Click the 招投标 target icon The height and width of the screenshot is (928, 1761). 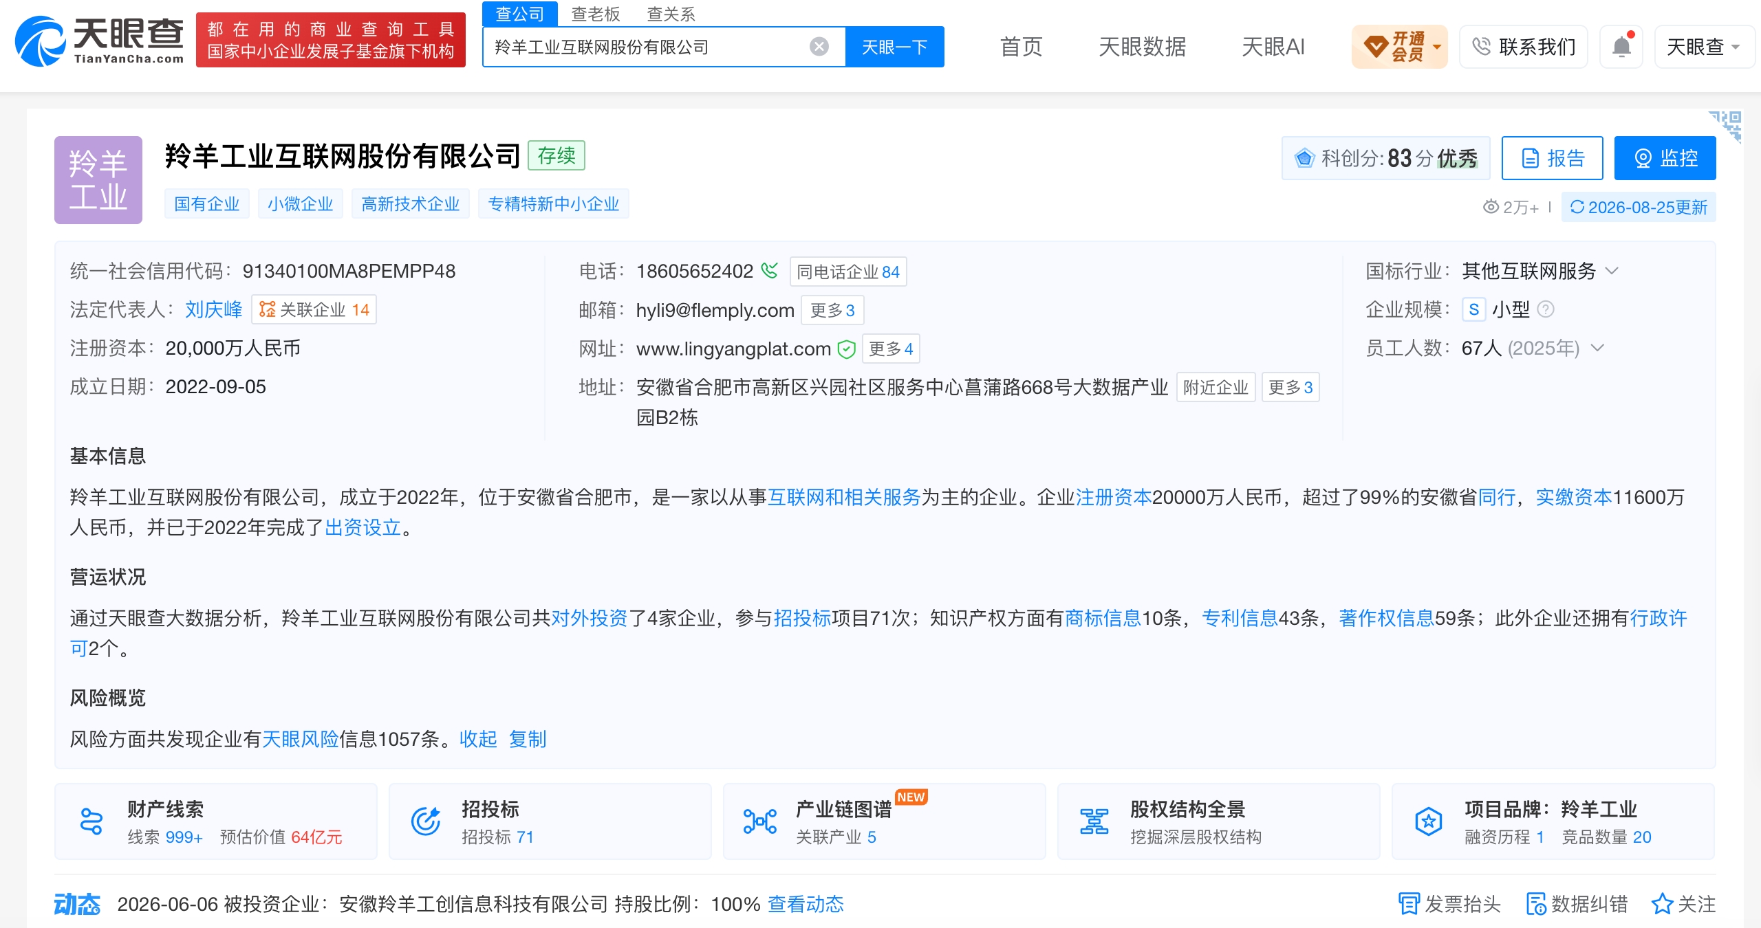point(426,821)
